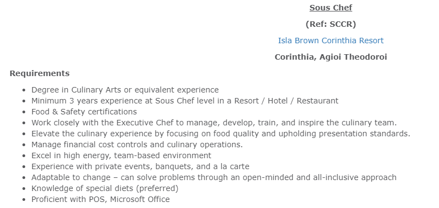Click the Minimum 3 years experience line

pyautogui.click(x=185, y=101)
